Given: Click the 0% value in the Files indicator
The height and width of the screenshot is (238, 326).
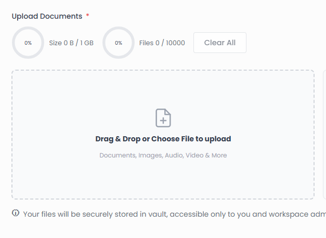Looking at the screenshot, I should tap(119, 43).
